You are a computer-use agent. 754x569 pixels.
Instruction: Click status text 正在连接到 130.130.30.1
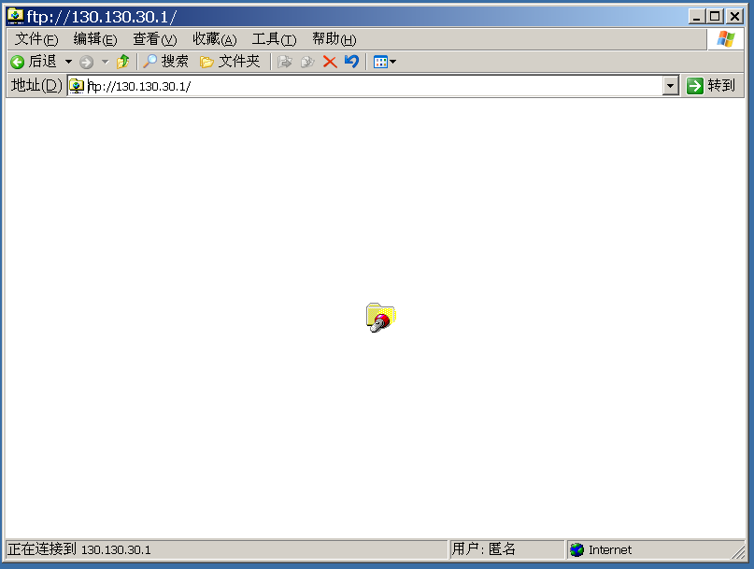[79, 549]
